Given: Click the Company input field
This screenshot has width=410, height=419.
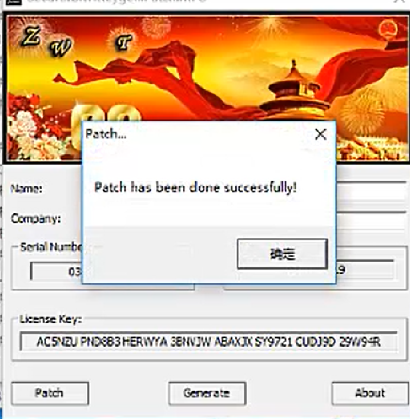Looking at the screenshot, I should tap(372, 221).
